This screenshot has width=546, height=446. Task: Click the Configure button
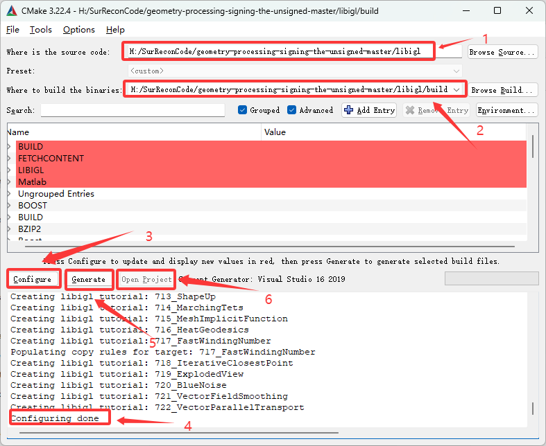pos(33,280)
